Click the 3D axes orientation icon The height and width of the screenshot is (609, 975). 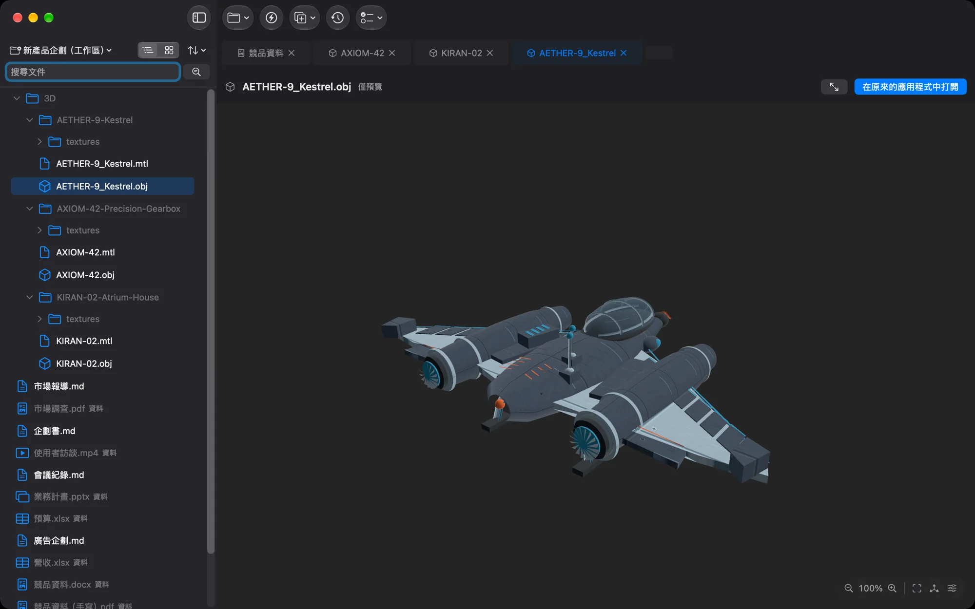coord(934,588)
